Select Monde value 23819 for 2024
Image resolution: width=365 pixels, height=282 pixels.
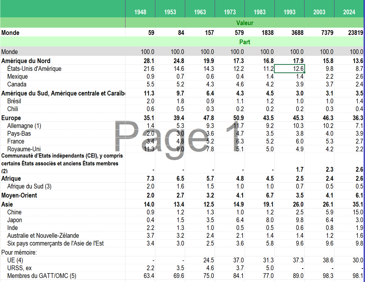click(x=355, y=33)
